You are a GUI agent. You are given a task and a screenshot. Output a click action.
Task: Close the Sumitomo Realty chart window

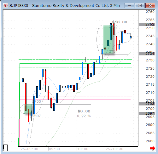(150, 5)
